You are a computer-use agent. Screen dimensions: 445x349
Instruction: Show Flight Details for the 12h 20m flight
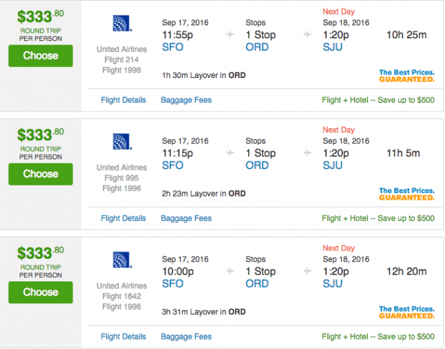(x=123, y=337)
